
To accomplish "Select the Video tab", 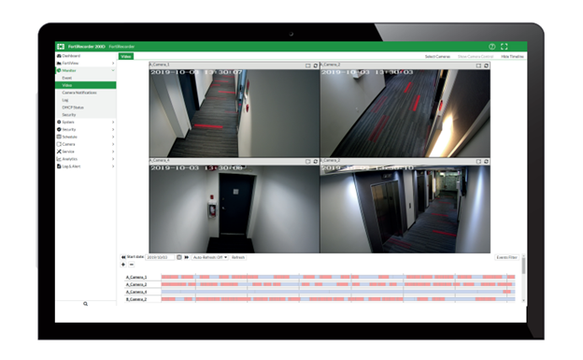I will [x=126, y=56].
